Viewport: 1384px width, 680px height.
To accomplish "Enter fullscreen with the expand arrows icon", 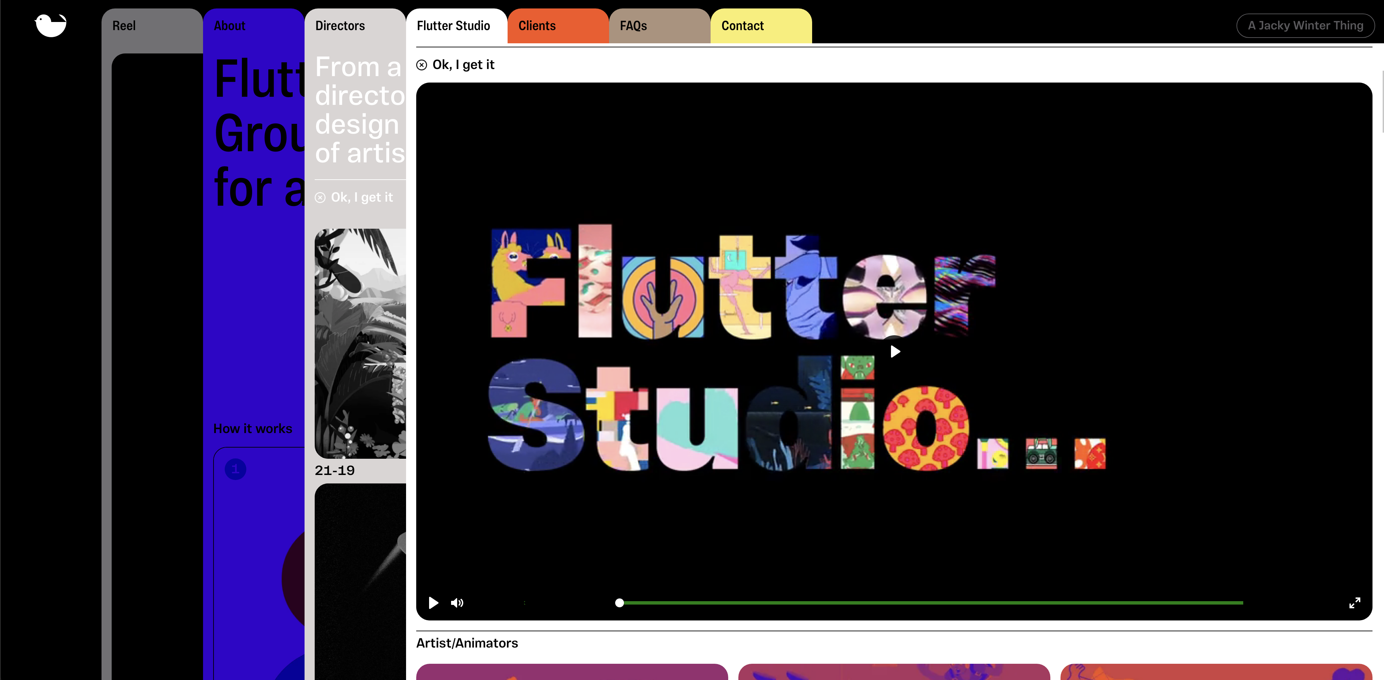I will point(1355,603).
